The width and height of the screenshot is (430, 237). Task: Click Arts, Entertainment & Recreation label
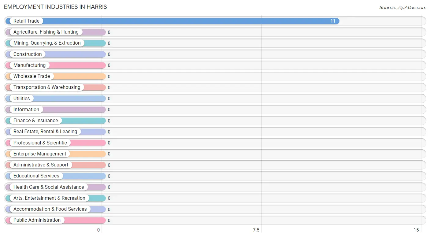click(49, 198)
